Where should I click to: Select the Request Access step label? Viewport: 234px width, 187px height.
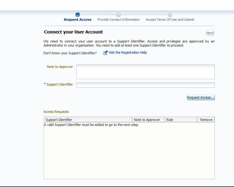[x=77, y=20]
